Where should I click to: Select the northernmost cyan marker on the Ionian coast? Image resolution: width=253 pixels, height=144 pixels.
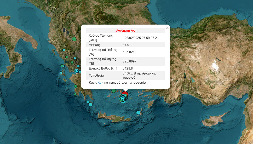pos(64,50)
